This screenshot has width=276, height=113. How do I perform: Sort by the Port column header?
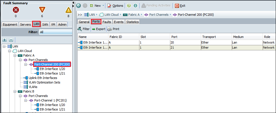point(186,37)
